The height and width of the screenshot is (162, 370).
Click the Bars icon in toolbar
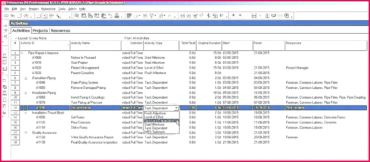[x=129, y=16]
